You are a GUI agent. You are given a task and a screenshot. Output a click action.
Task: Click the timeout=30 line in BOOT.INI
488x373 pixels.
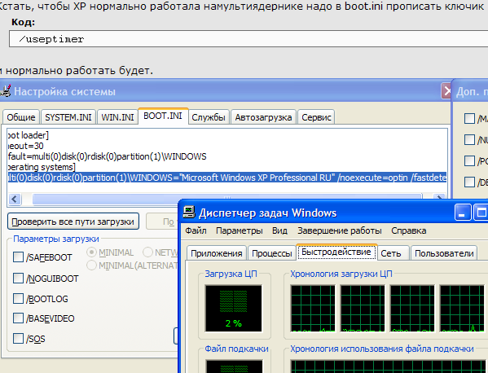pyautogui.click(x=25, y=146)
